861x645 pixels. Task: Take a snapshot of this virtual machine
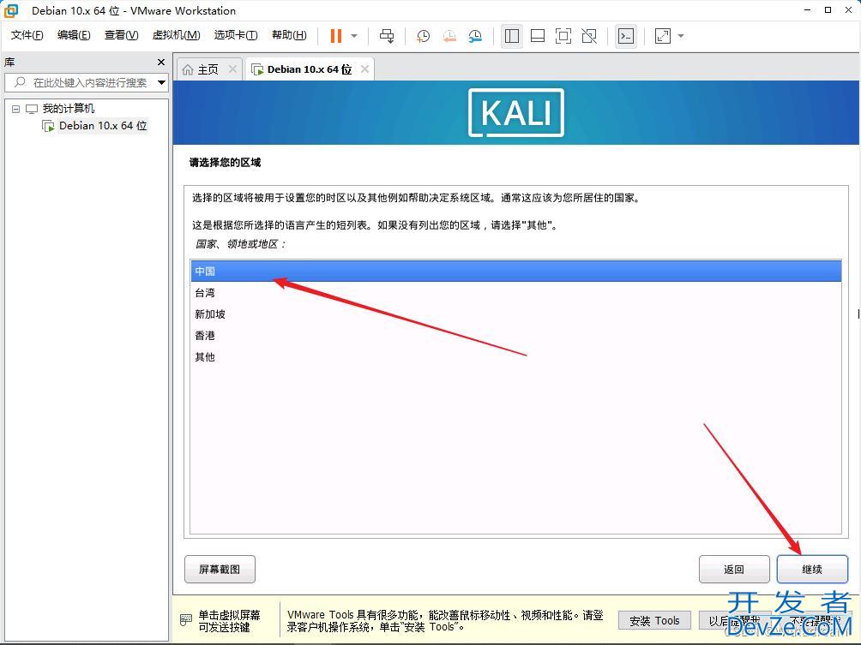423,36
